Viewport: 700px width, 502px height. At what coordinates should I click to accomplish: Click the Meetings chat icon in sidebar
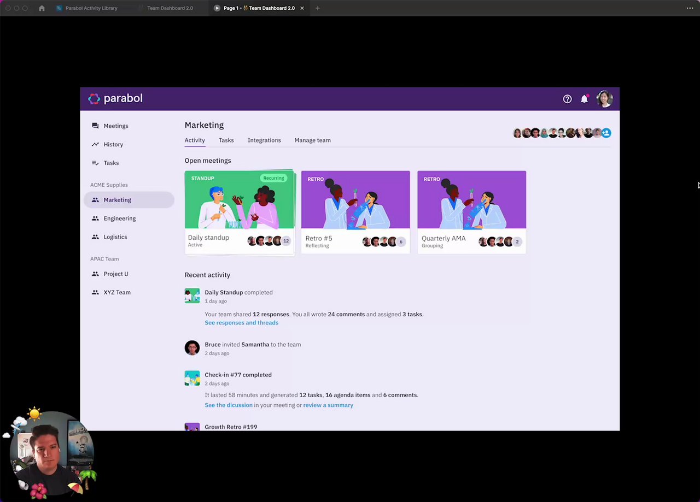[x=95, y=126]
